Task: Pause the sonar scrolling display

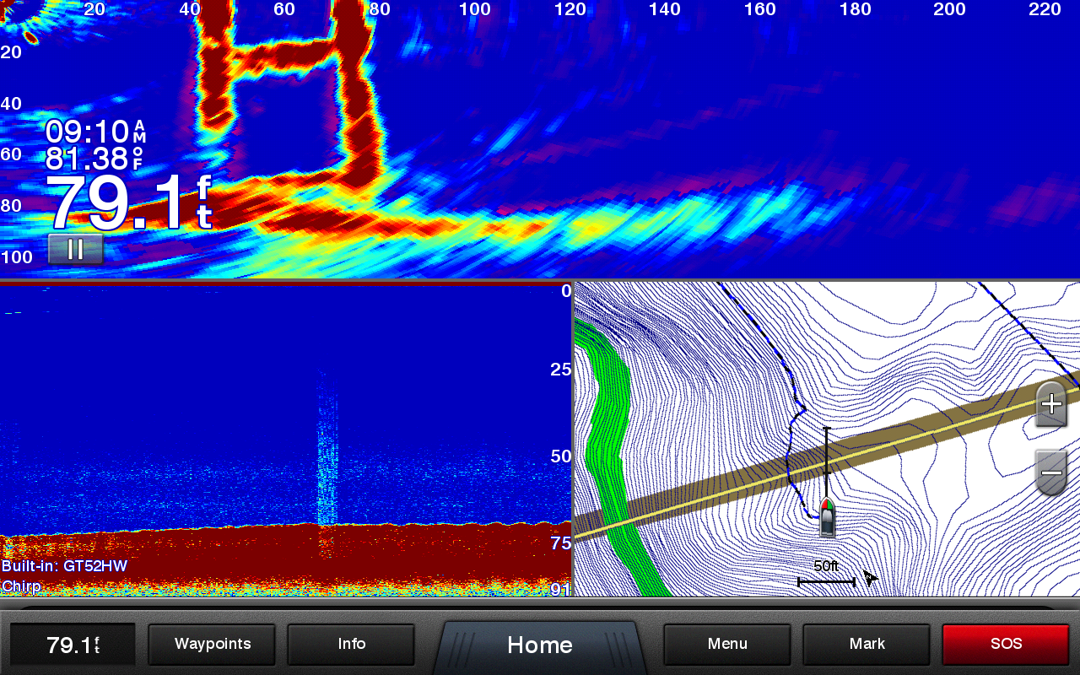Action: 75,249
